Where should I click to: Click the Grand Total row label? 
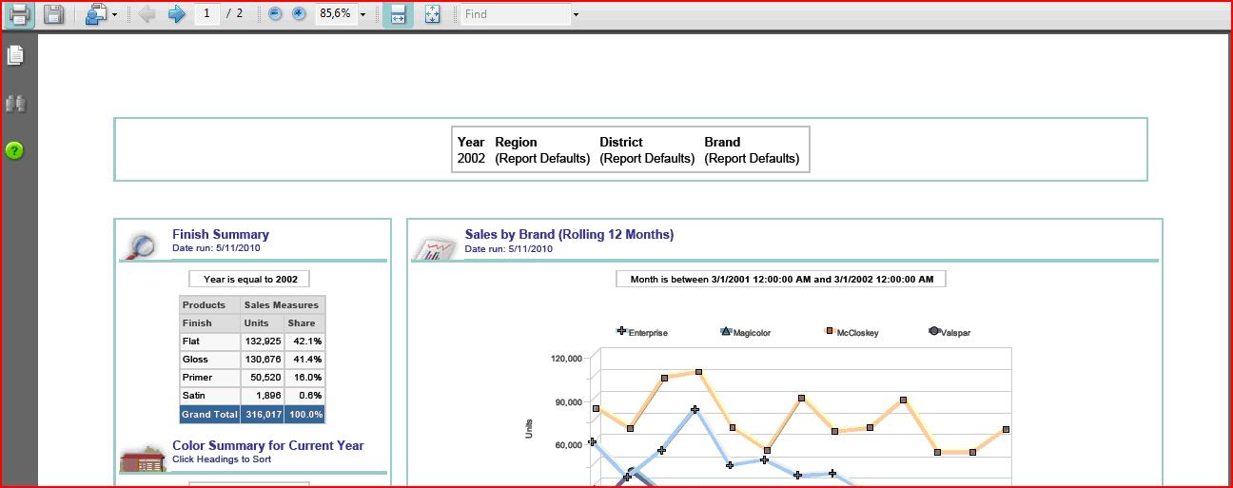click(x=209, y=414)
